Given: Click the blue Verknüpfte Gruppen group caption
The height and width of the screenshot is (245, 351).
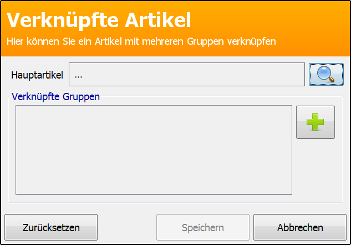Looking at the screenshot, I should 56,97.
